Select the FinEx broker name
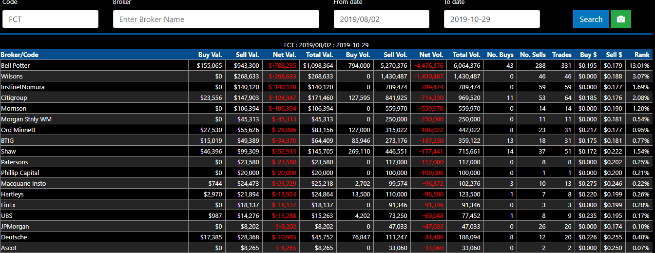Image resolution: width=655 pixels, height=253 pixels. coord(9,205)
